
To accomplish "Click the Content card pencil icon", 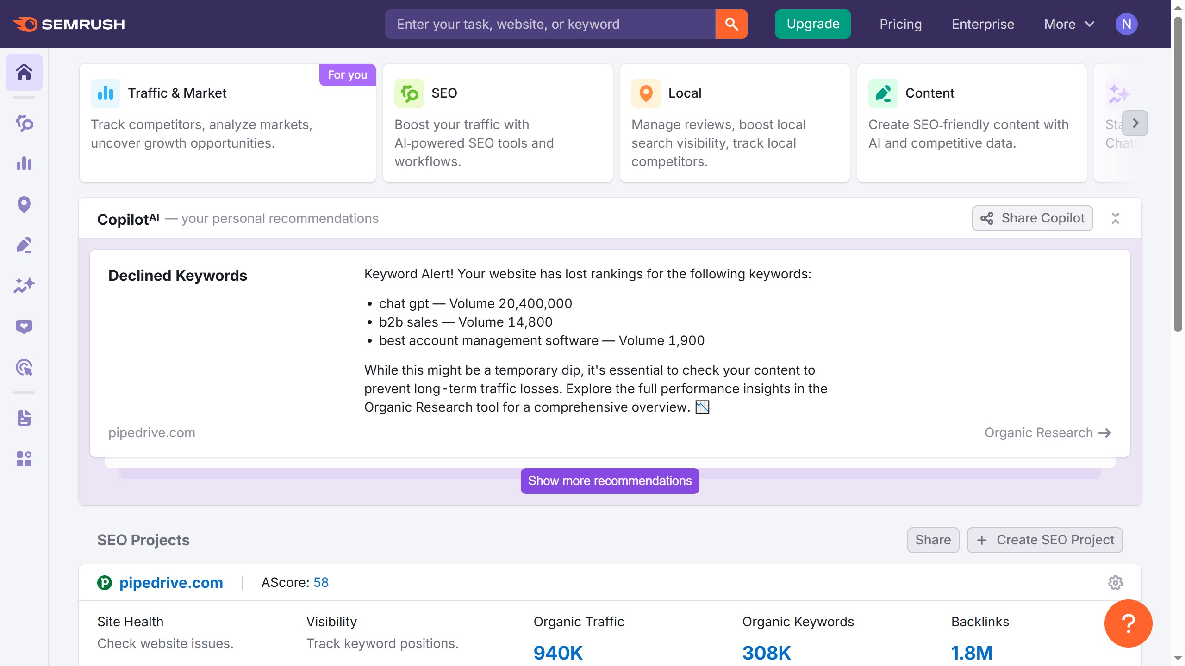I will click(x=883, y=93).
